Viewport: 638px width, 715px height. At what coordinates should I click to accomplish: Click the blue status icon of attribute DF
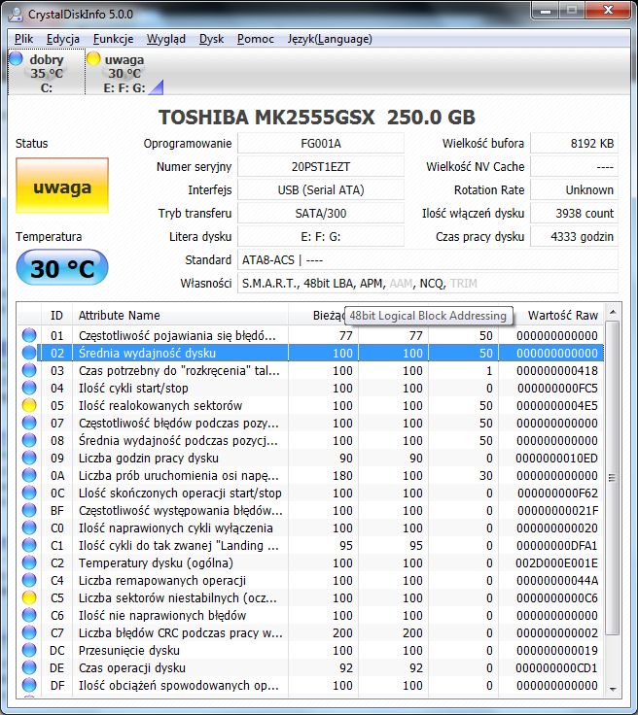click(x=29, y=685)
